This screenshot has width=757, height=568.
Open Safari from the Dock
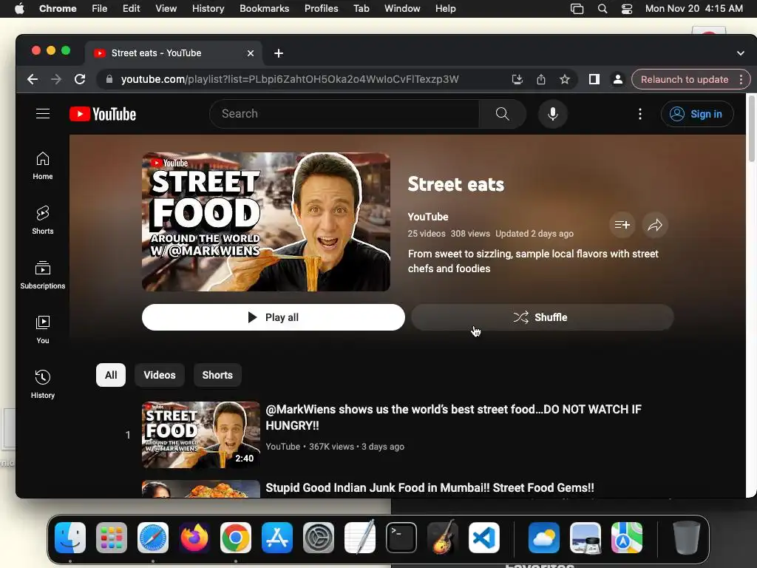click(153, 538)
